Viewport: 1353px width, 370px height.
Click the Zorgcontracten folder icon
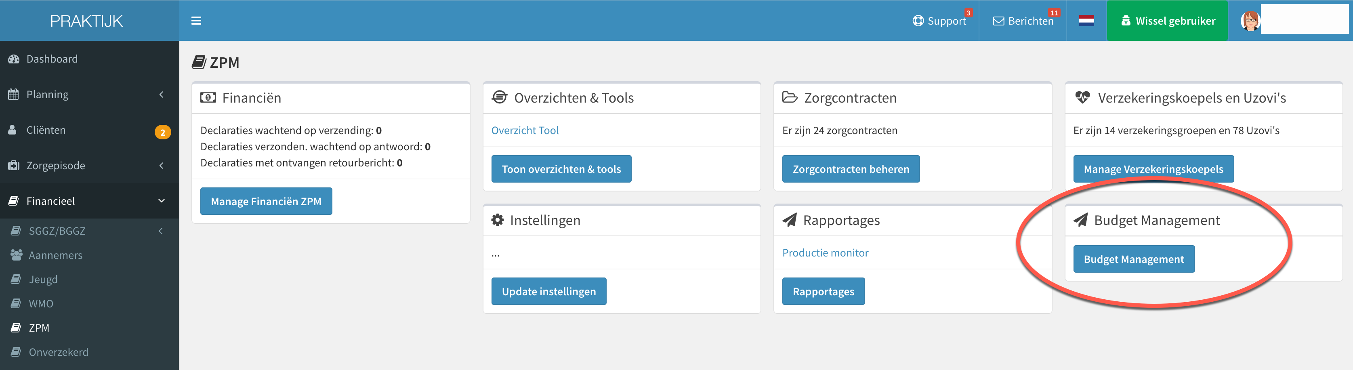click(x=790, y=97)
